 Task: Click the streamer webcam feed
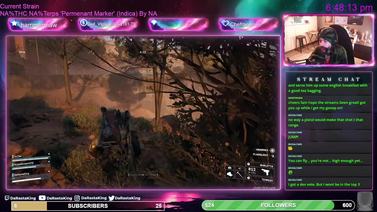(x=328, y=40)
